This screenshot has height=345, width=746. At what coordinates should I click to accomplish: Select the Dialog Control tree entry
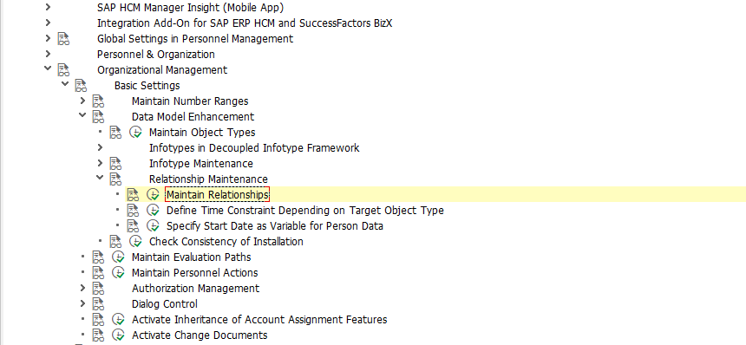pos(165,304)
